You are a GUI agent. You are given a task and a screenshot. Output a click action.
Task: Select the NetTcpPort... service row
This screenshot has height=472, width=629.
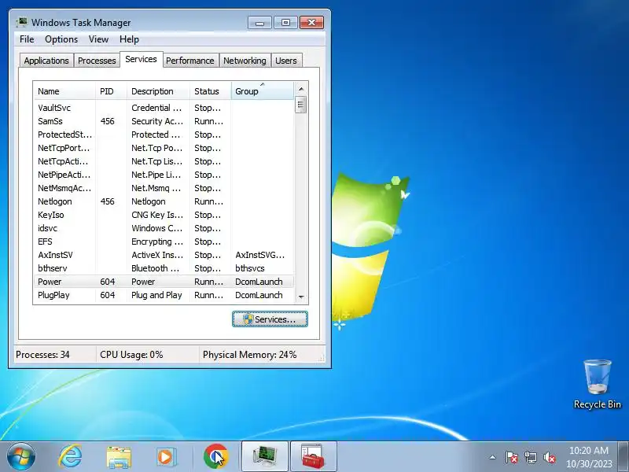pos(164,148)
